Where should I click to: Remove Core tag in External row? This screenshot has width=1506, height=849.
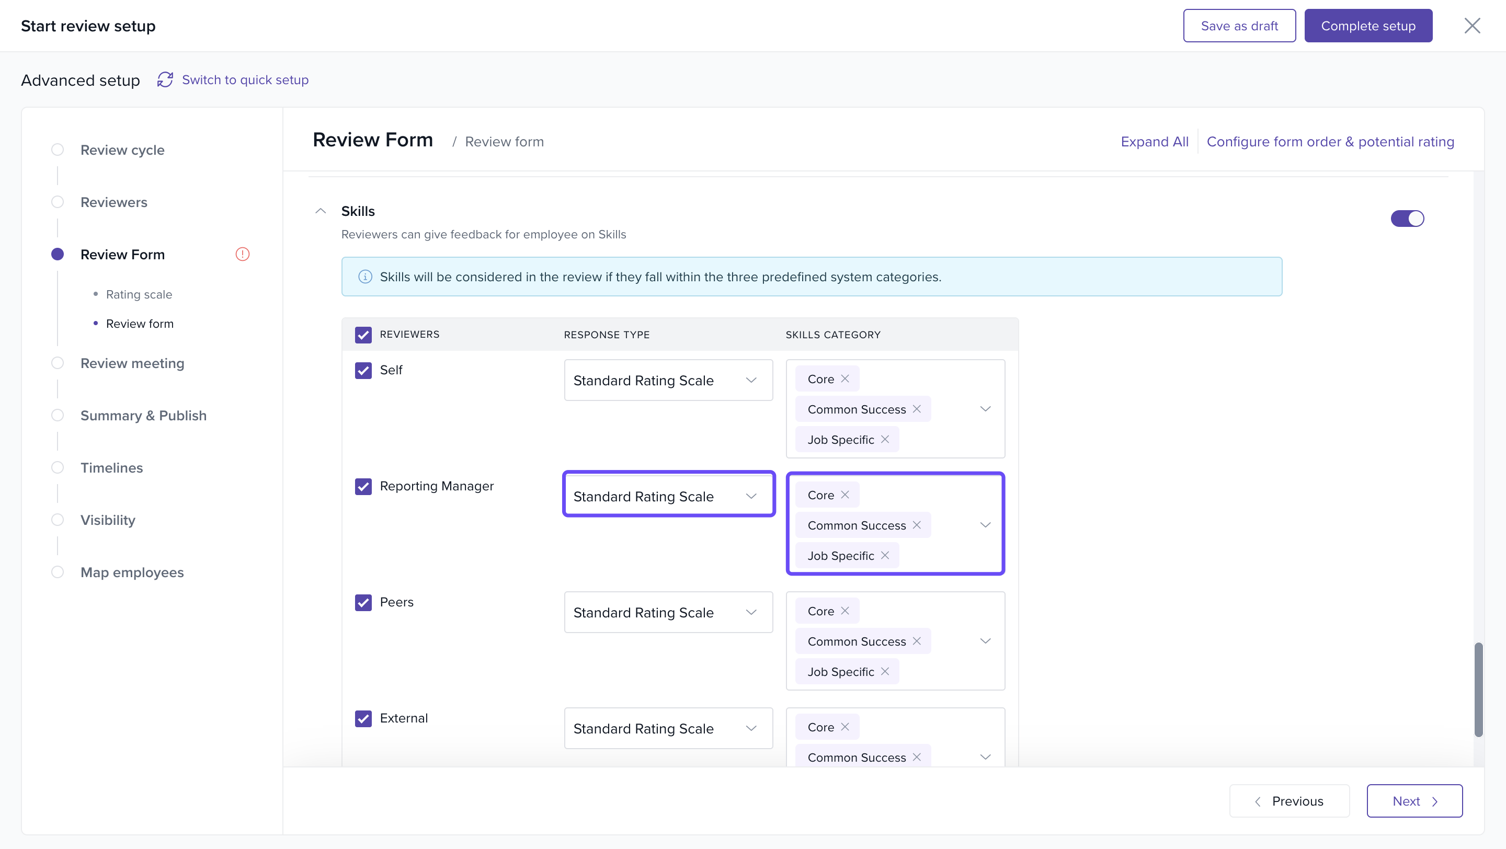845,727
